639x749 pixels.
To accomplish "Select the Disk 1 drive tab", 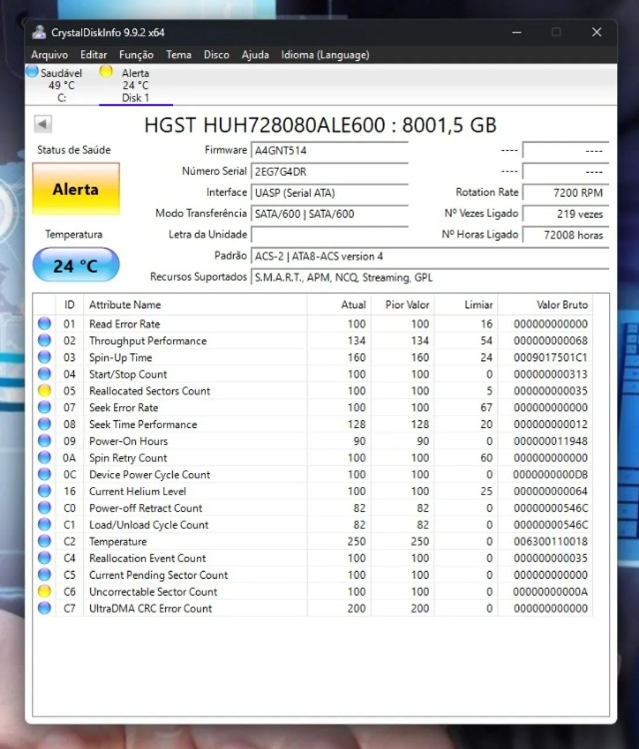I will click(135, 85).
